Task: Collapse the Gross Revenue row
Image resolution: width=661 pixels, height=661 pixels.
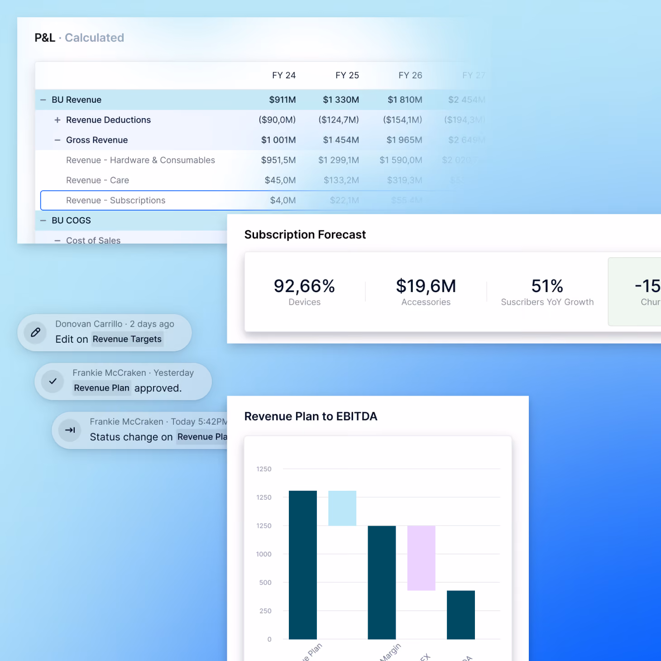Action: 57,140
